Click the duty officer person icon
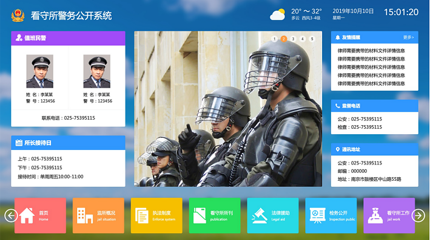Viewport: 430px width, 240px height. [x=19, y=37]
